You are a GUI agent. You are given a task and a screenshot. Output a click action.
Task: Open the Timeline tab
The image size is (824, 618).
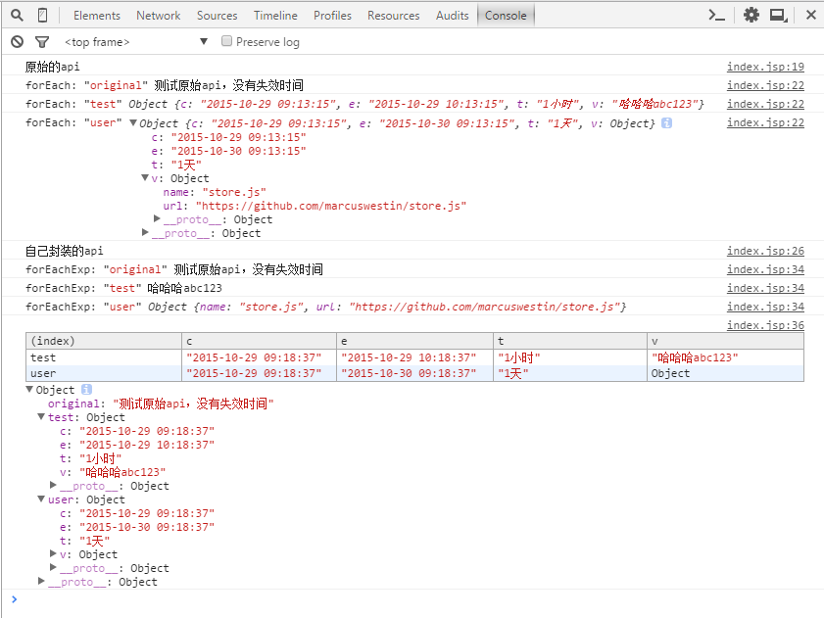click(275, 16)
